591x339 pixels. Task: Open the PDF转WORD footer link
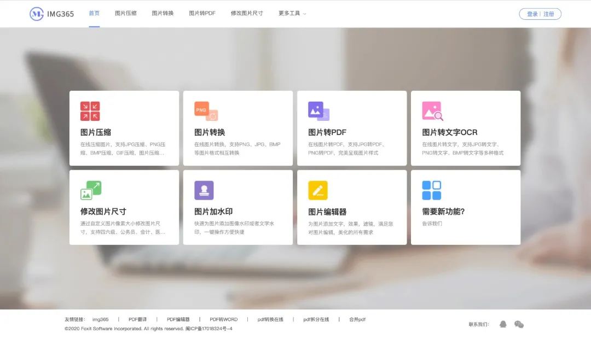pos(223,319)
